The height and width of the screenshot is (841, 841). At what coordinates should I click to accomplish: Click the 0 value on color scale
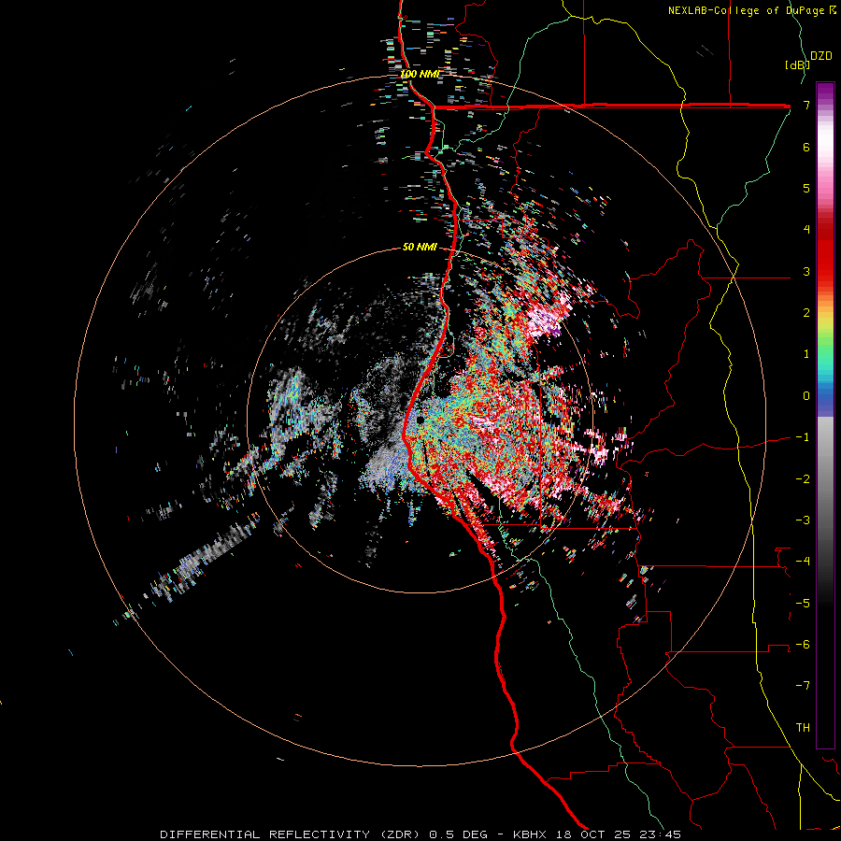(x=806, y=396)
